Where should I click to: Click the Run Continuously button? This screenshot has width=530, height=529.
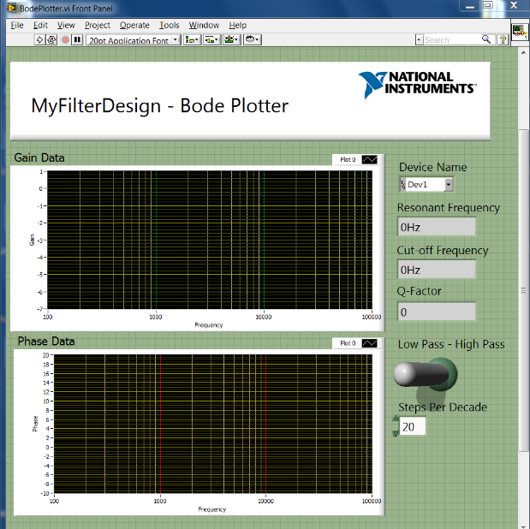click(x=51, y=39)
